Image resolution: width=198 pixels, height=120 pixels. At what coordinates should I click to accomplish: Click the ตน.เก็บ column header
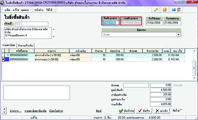(x=178, y=51)
